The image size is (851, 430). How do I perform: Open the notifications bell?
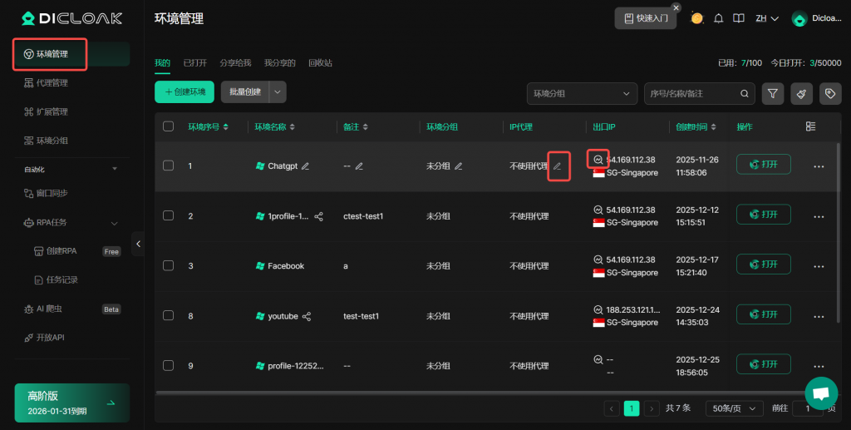[x=718, y=18]
